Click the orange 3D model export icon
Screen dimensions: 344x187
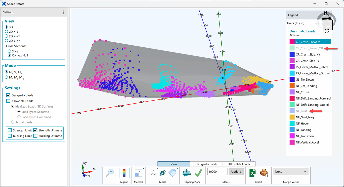(x=264, y=173)
